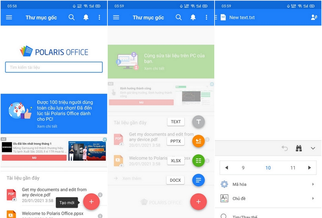Open the hamburger menu in the middle screen
The image size is (322, 218).
coord(116,17)
